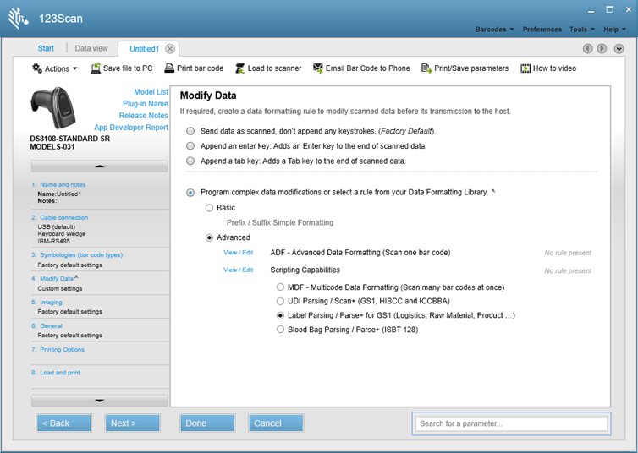The height and width of the screenshot is (453, 638).
Task: Expand the Barcodes menu
Action: 494,30
